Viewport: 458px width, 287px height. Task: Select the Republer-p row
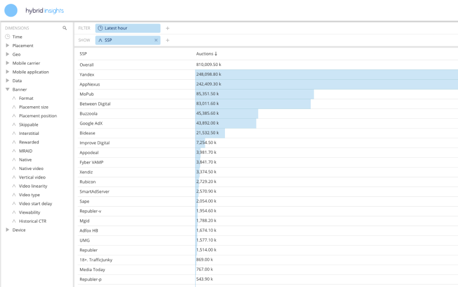268,280
